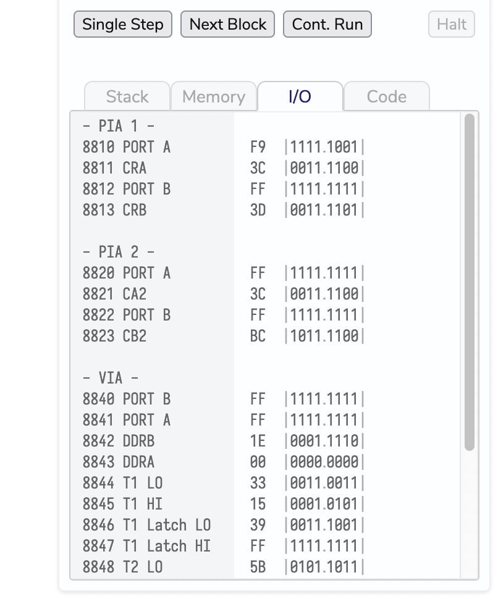Click the '8848 T2 LO' row label

tap(122, 567)
